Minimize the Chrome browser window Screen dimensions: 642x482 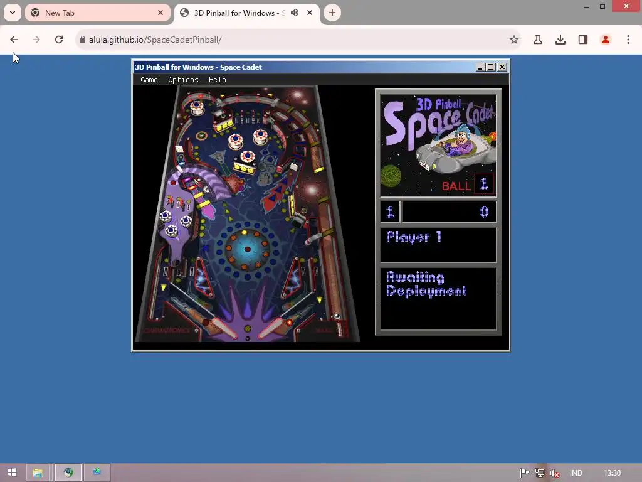click(587, 6)
